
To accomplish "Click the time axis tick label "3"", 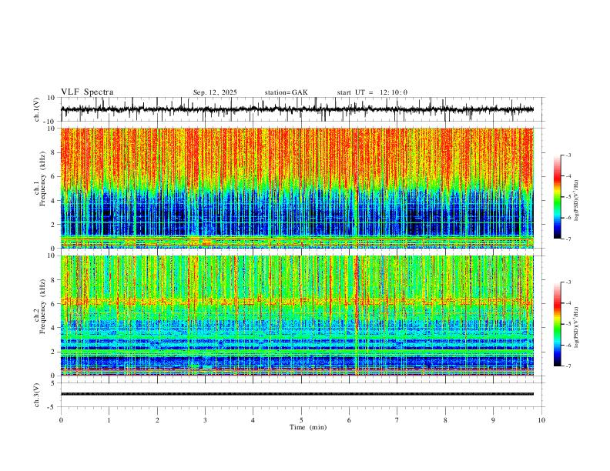I will tap(206, 420).
